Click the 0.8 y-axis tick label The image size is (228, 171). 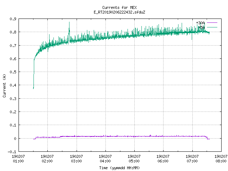pyautogui.click(x=13, y=32)
